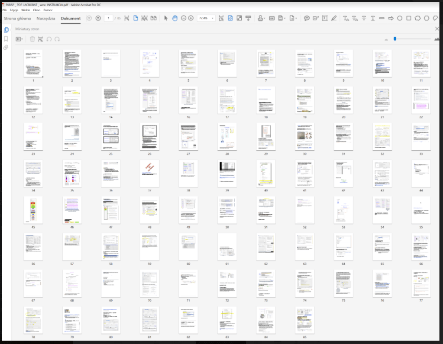Select page 37 thumbnail
This screenshot has width=443, height=344.
coord(149,174)
